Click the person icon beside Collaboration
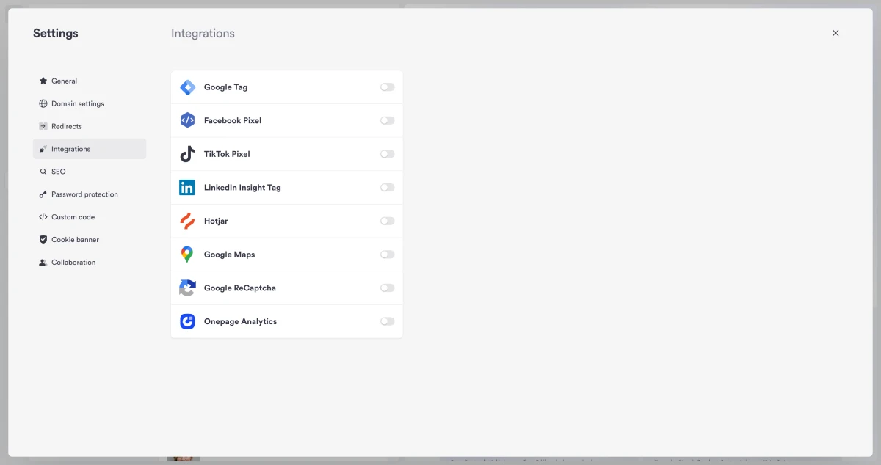This screenshot has height=465, width=881. tap(43, 263)
